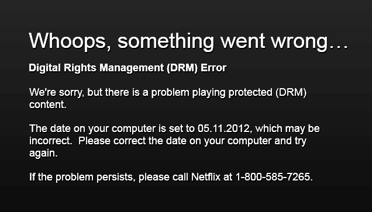Click the word "content."
Screen dimensions: 372x212
48,105
